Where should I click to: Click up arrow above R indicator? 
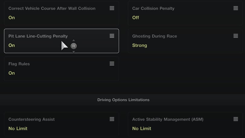pos(74,41)
